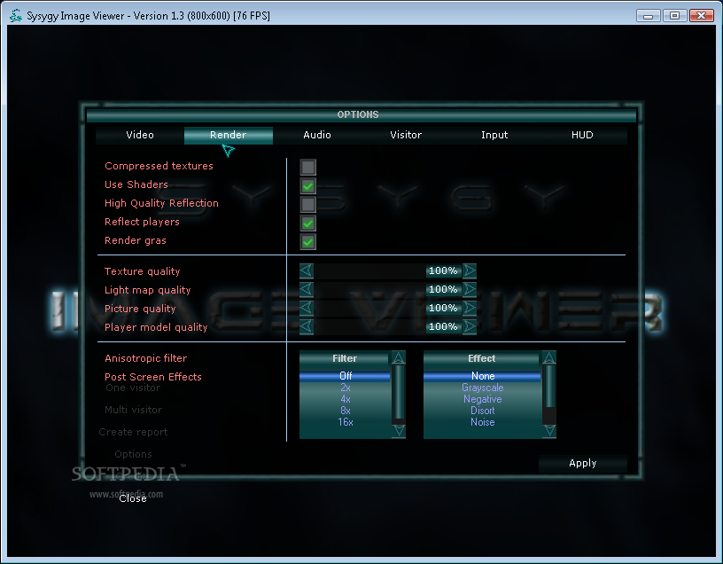Increase Texture quality with right arrow

tap(470, 271)
